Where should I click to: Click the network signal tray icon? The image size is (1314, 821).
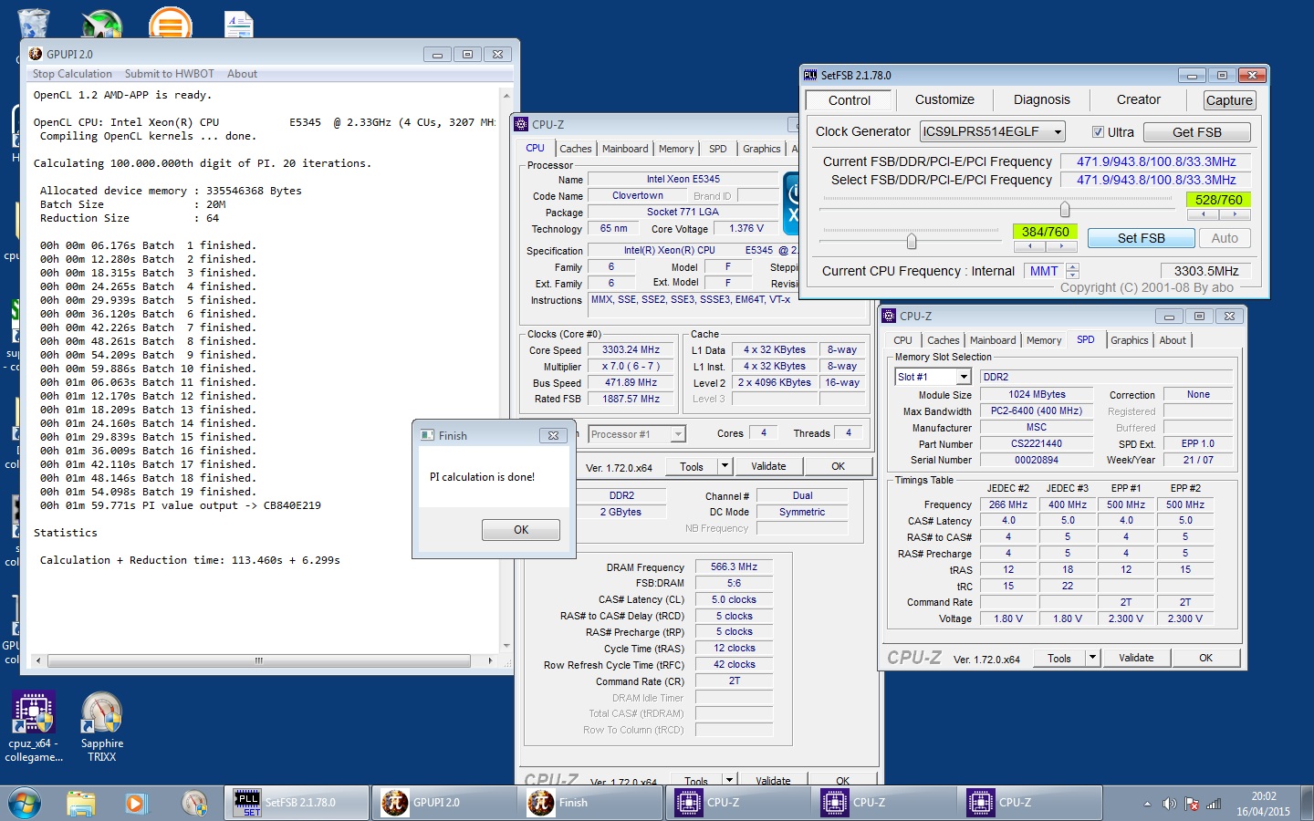click(x=1214, y=804)
